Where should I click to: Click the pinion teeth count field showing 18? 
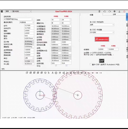coord(55,20)
